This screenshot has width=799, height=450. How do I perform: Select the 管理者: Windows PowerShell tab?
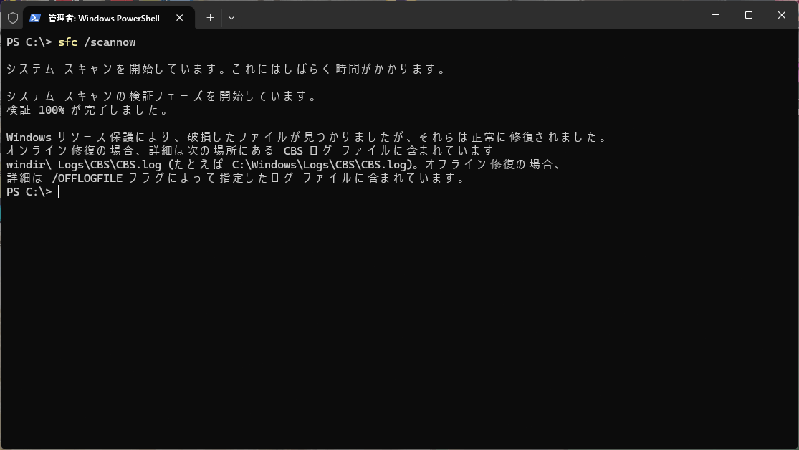click(x=109, y=18)
